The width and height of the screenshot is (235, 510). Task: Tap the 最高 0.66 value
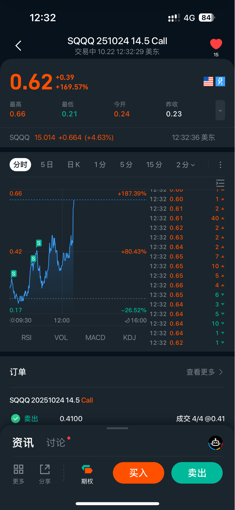(x=17, y=114)
